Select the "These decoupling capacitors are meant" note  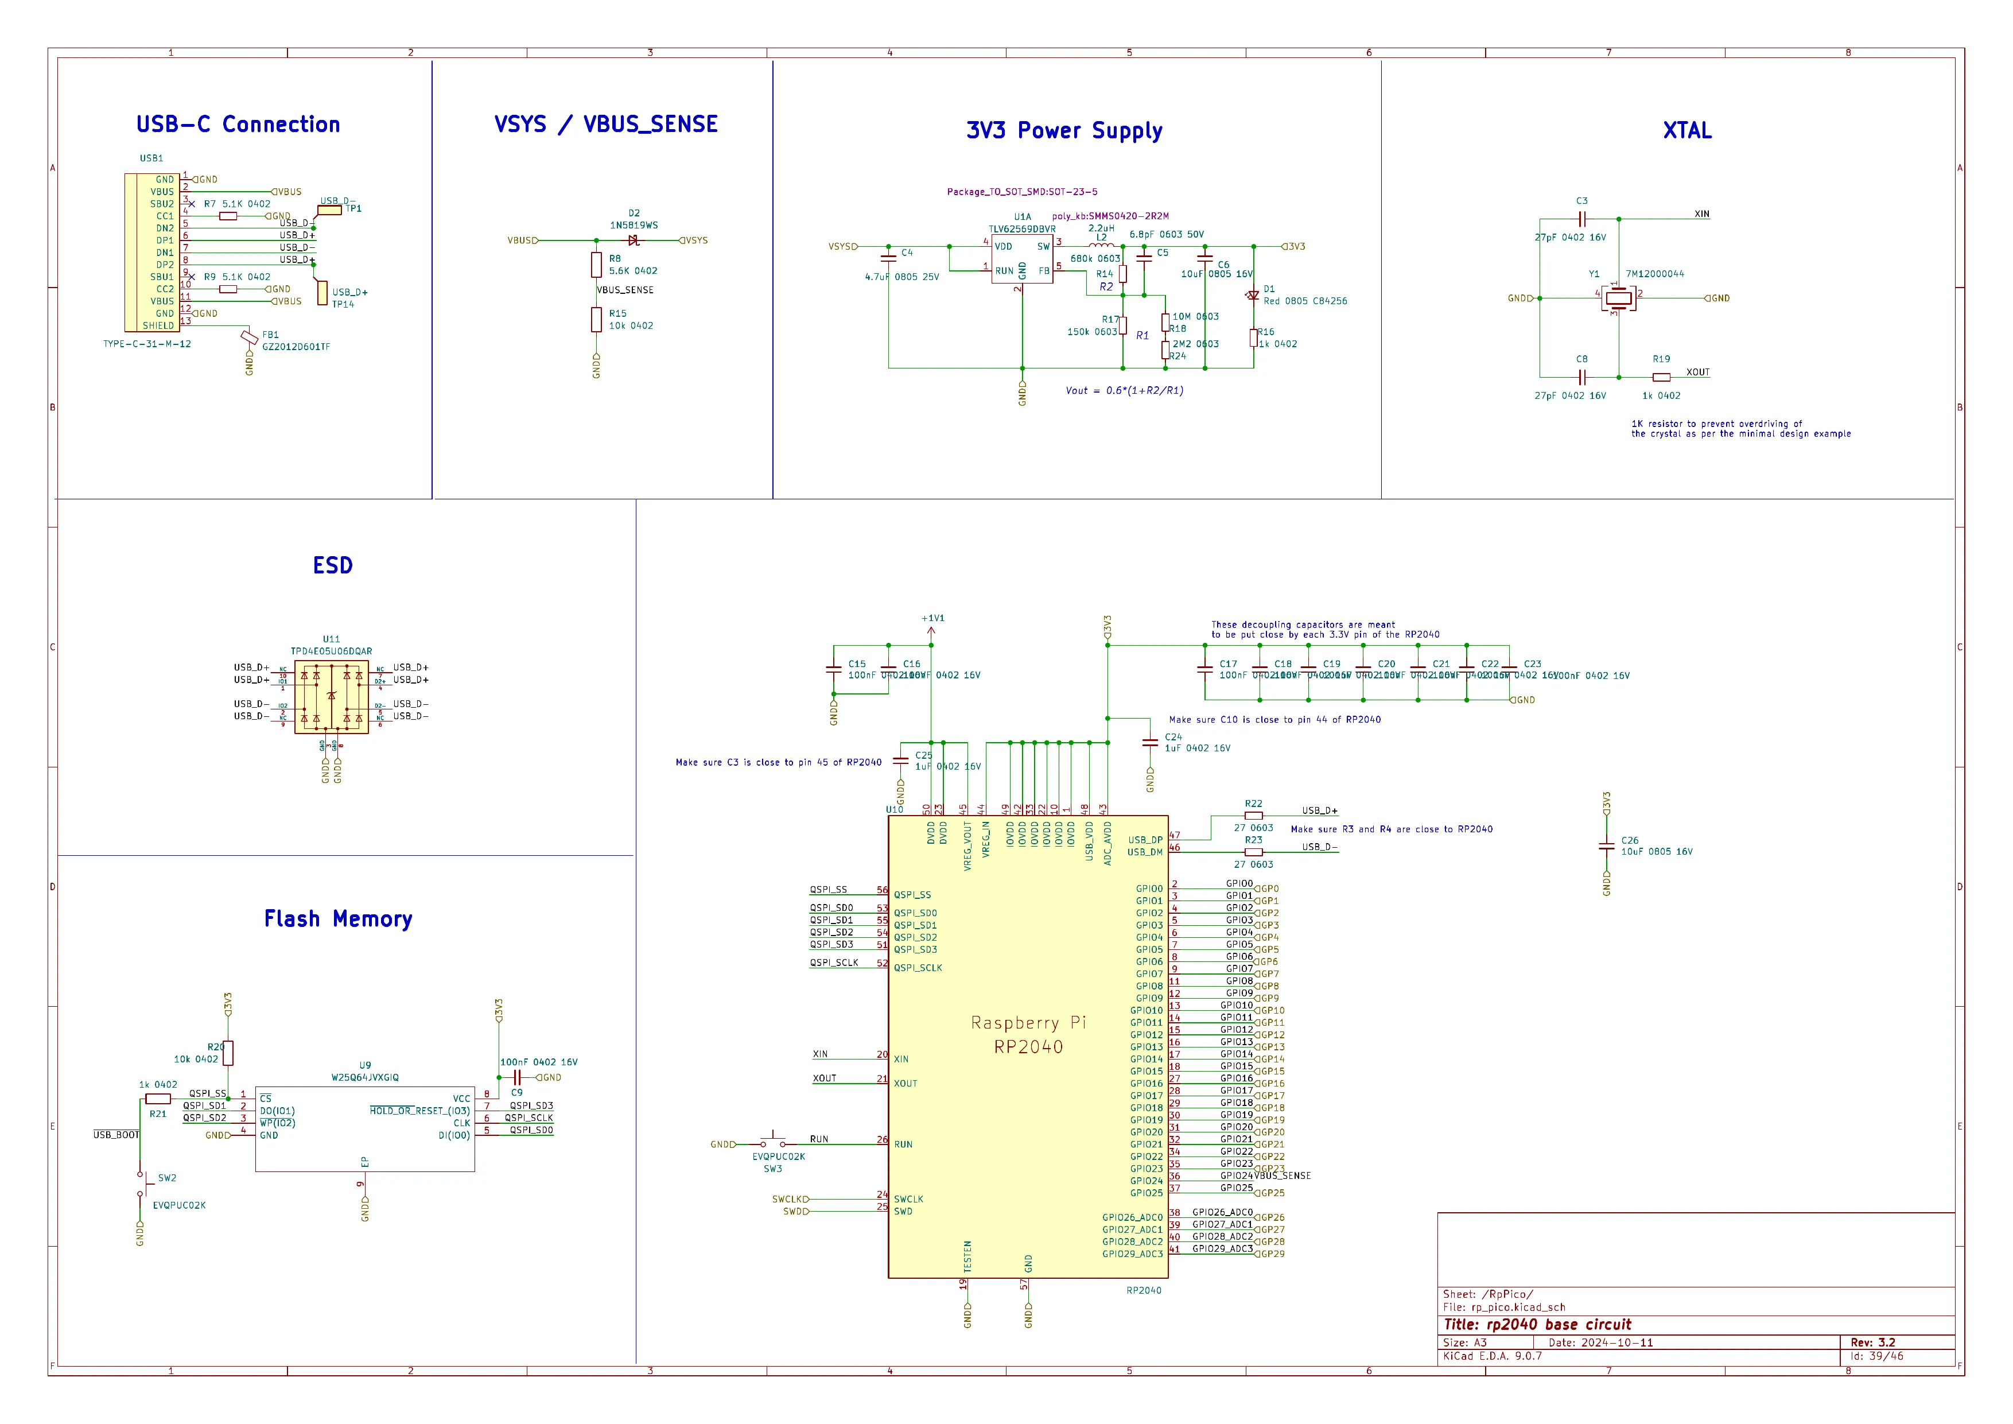click(1303, 625)
